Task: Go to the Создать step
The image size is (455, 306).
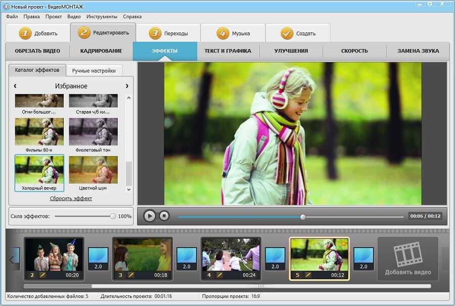Action: [298, 33]
